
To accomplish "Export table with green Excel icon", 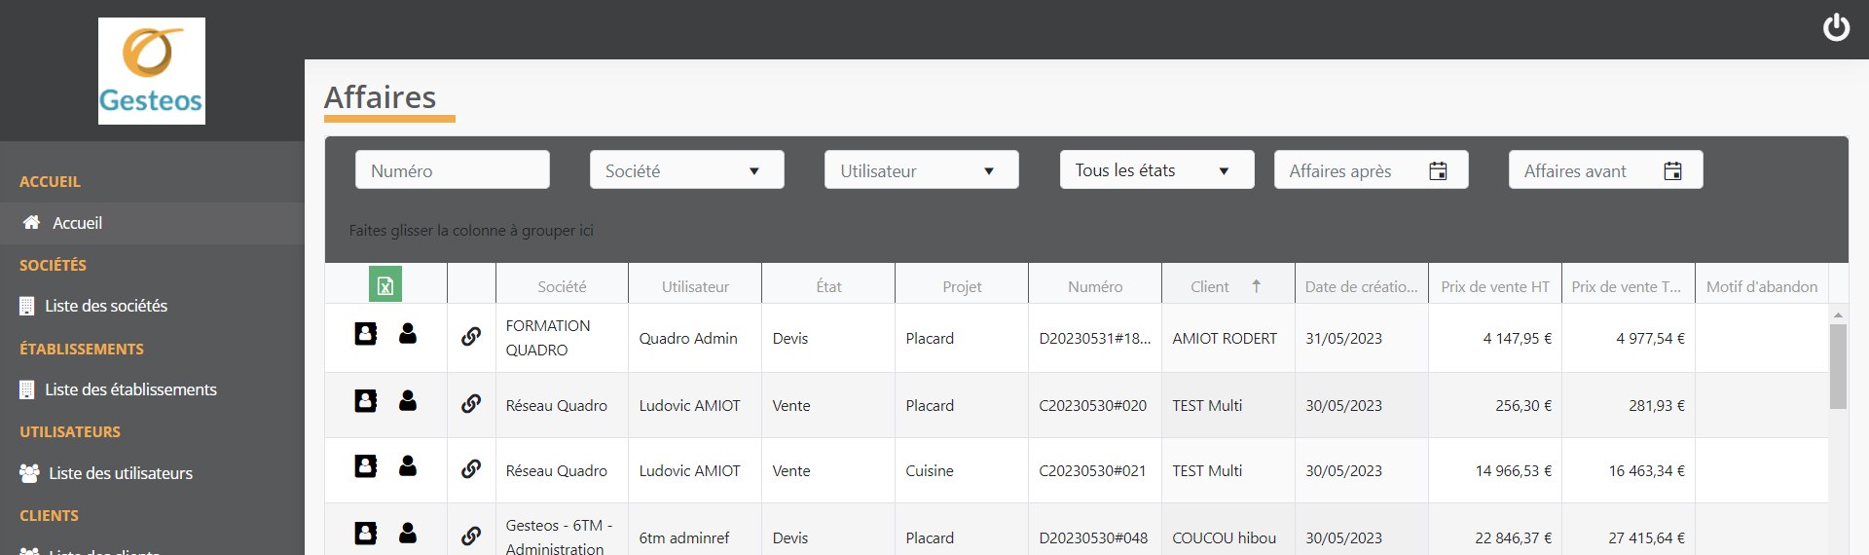I will click(385, 285).
